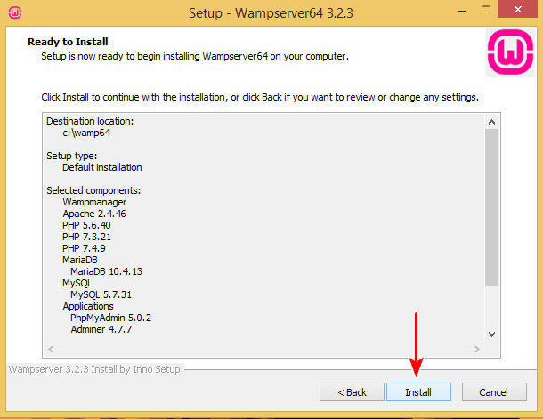Click the PhpMyAdmin 5.0.2 entry
543x419 pixels.
point(110,318)
